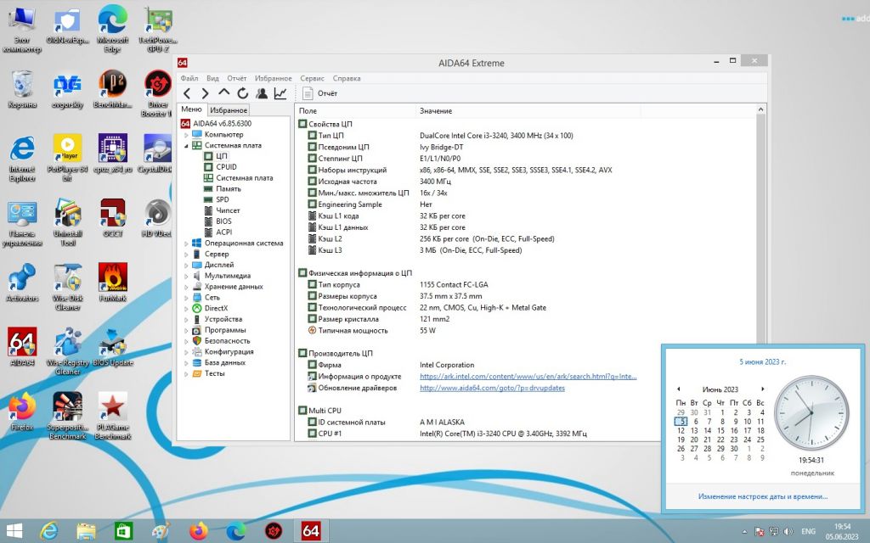Viewport: 870px width, 543px height.
Task: Select Чипсет item in the tree
Action: click(x=228, y=210)
